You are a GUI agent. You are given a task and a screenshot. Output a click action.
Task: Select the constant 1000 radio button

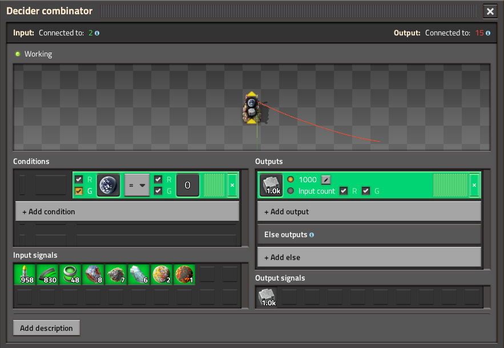point(291,179)
